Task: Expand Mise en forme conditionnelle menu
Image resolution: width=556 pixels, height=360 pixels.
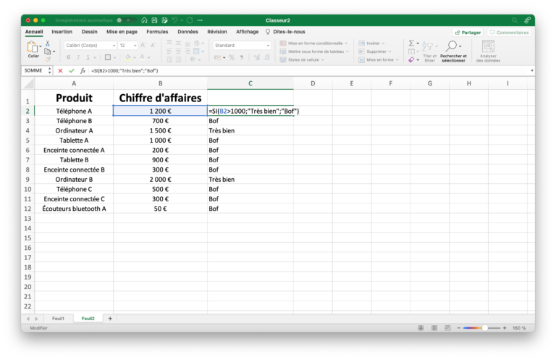Action: click(313, 43)
